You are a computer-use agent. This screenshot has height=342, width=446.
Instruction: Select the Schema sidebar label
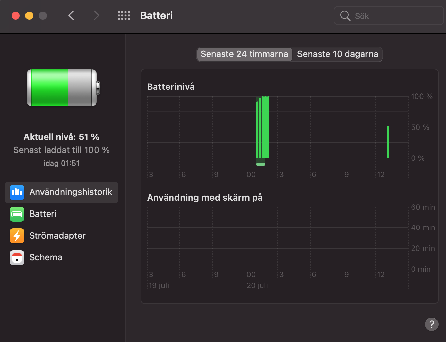coord(46,258)
